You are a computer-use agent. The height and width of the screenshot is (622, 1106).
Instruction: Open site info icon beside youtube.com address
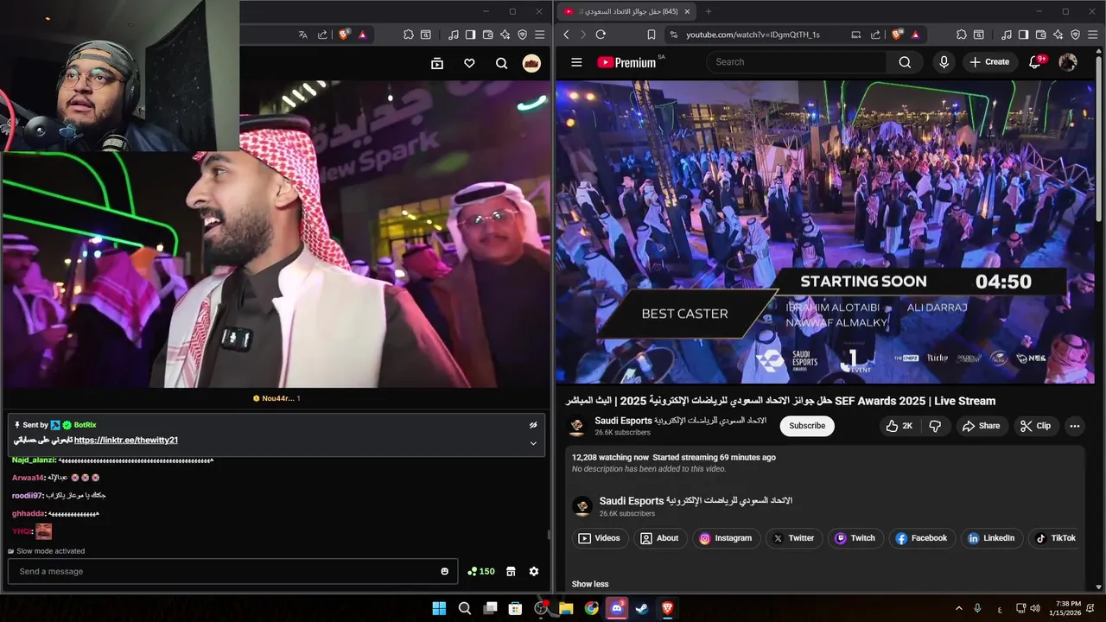(x=674, y=35)
